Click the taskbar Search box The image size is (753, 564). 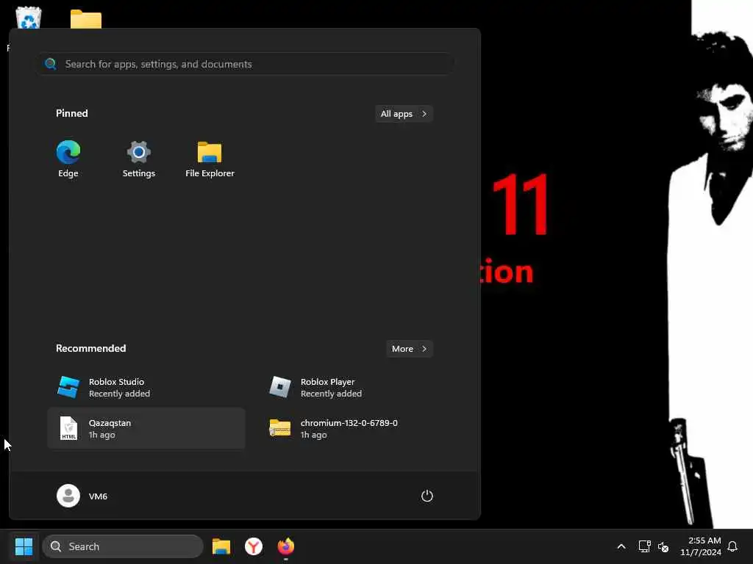click(123, 546)
